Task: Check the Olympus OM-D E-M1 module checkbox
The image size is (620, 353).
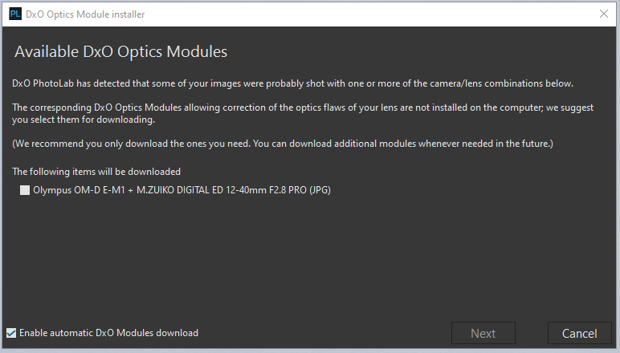Action: pyautogui.click(x=25, y=190)
